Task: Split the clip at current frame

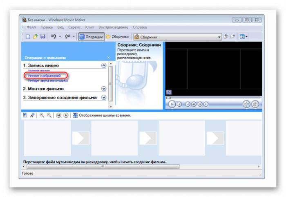Action: point(246,104)
